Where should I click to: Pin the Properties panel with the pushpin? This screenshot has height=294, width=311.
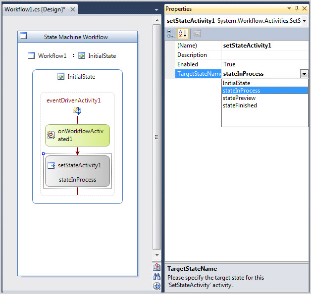[297, 8]
